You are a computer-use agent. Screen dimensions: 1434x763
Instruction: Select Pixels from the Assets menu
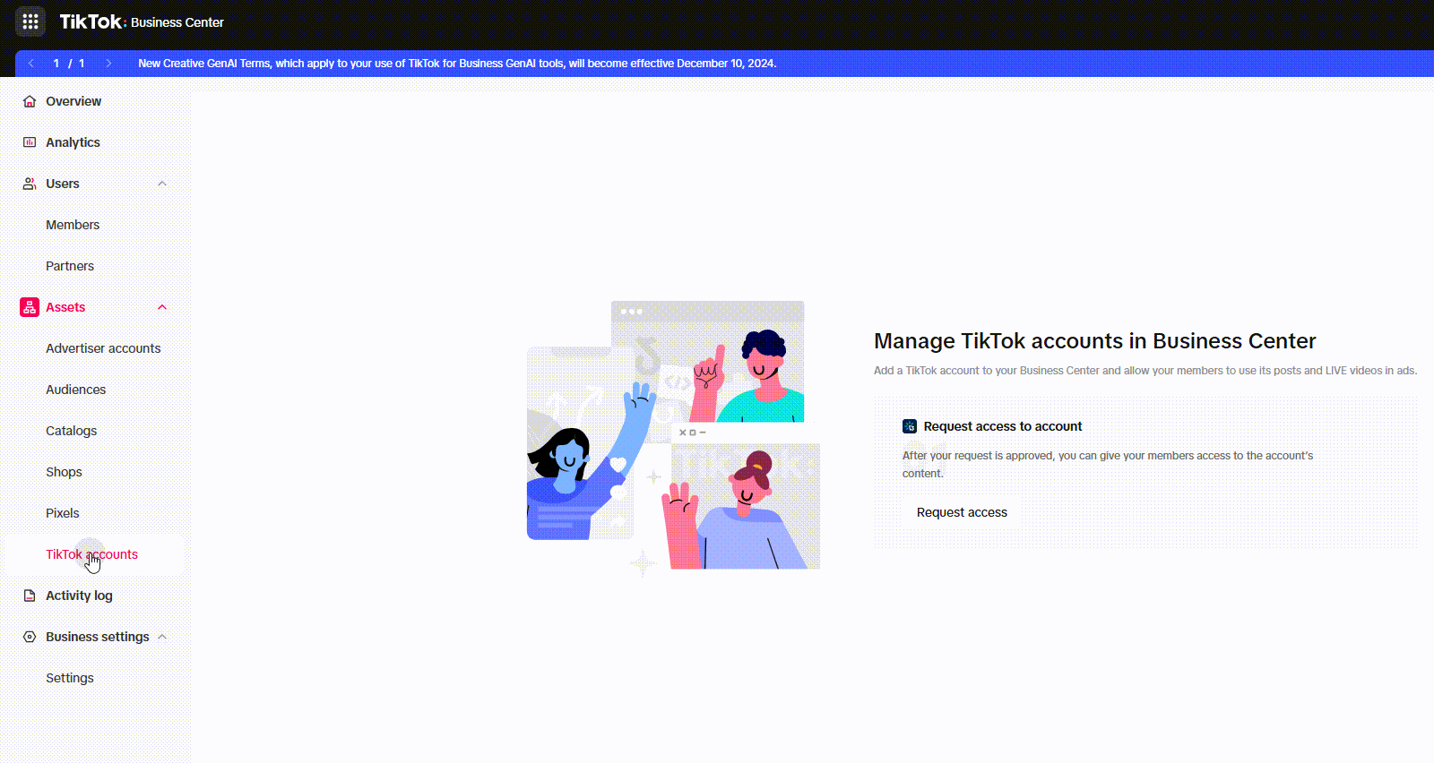tap(63, 513)
